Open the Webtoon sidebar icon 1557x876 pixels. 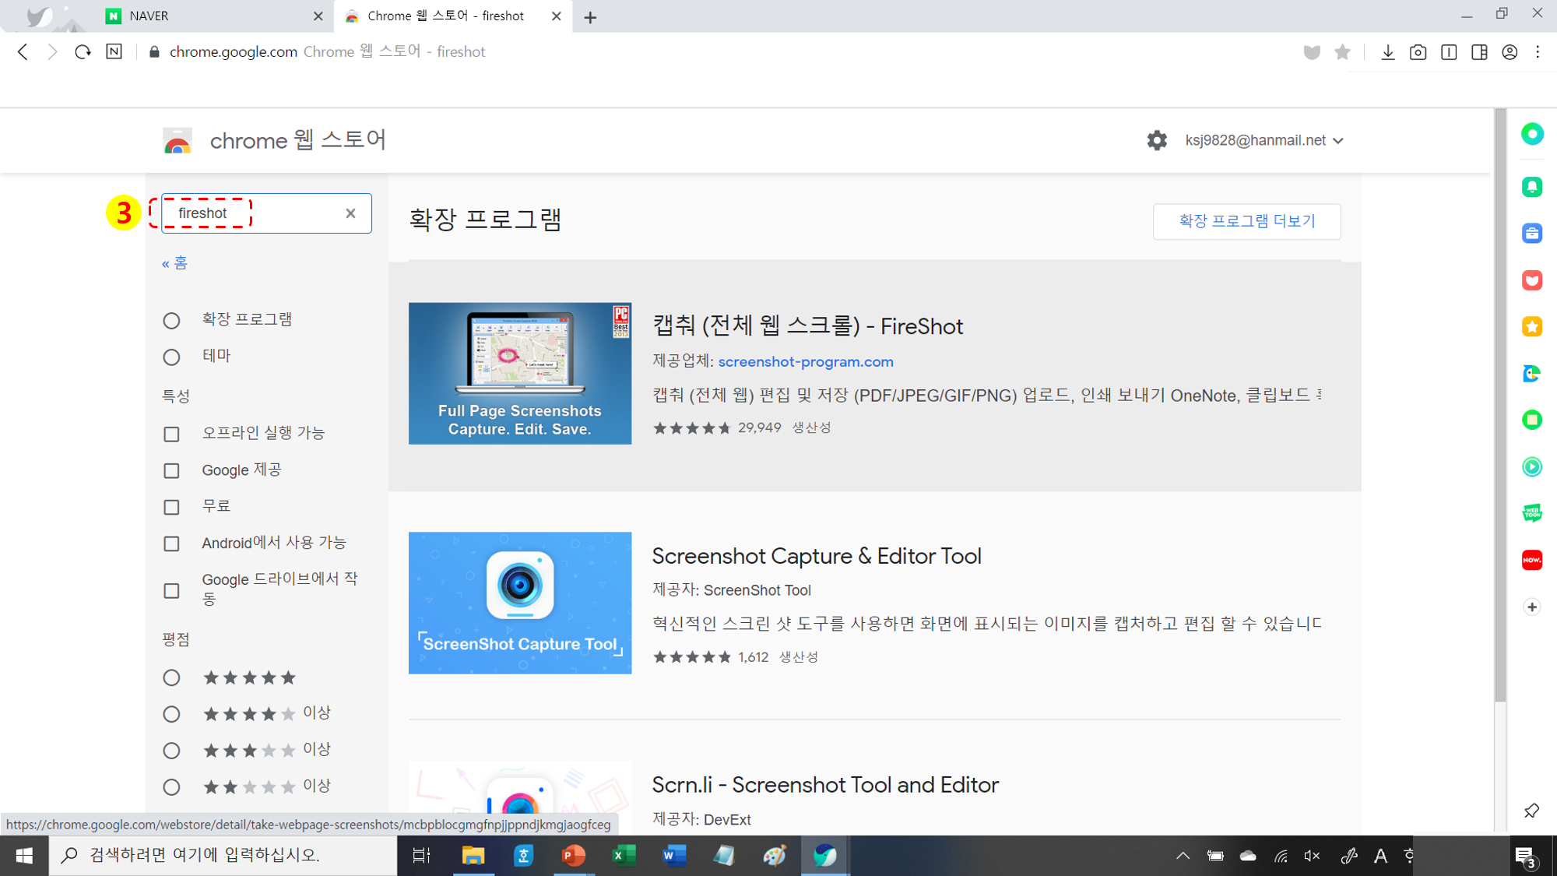click(1531, 513)
